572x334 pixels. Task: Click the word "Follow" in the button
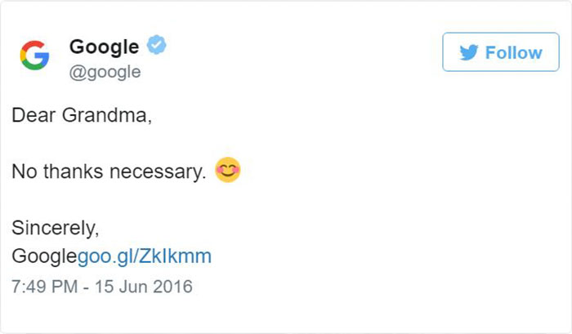coord(513,53)
